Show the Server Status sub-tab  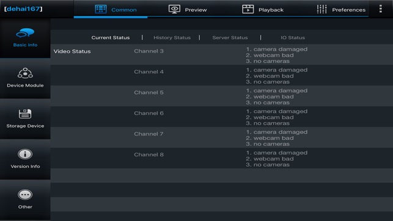click(x=230, y=37)
